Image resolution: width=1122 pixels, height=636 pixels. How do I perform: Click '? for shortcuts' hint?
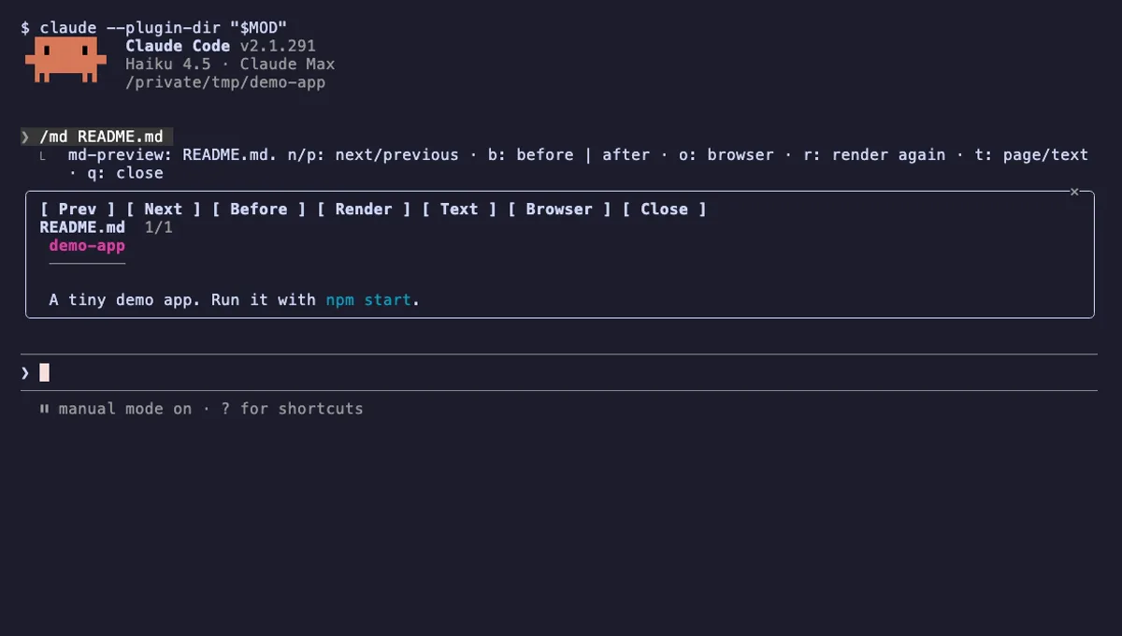pyautogui.click(x=292, y=409)
